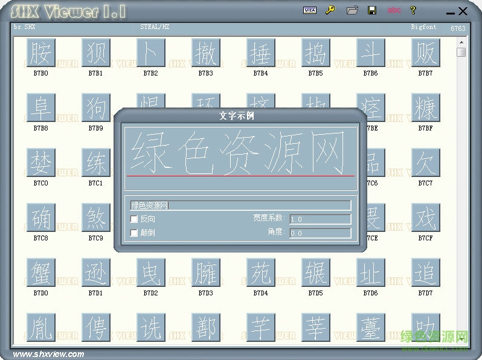Select glyph tile B7D0
Screen dimensions: 482x360
(41, 272)
